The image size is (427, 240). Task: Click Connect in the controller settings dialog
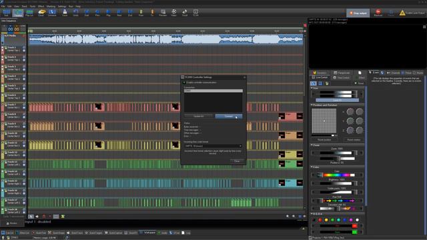[x=228, y=116]
